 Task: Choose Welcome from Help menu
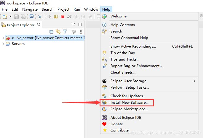point(149,16)
